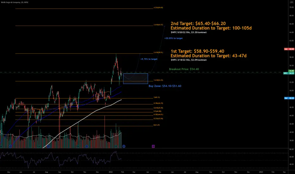
Task: Click the 80.00 RSI scale label
Action: 292,149
